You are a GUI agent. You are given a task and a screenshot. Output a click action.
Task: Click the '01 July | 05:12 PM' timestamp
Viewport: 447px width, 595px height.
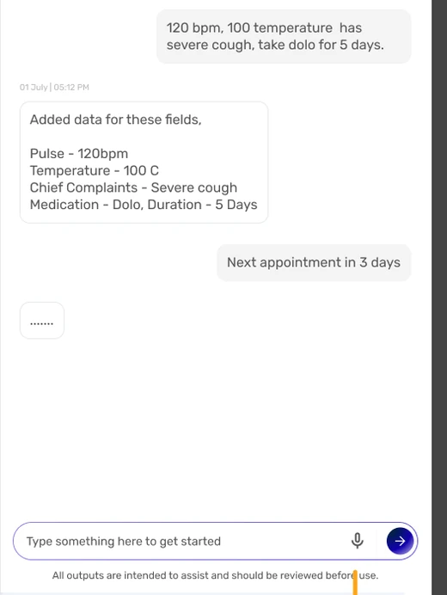(54, 88)
